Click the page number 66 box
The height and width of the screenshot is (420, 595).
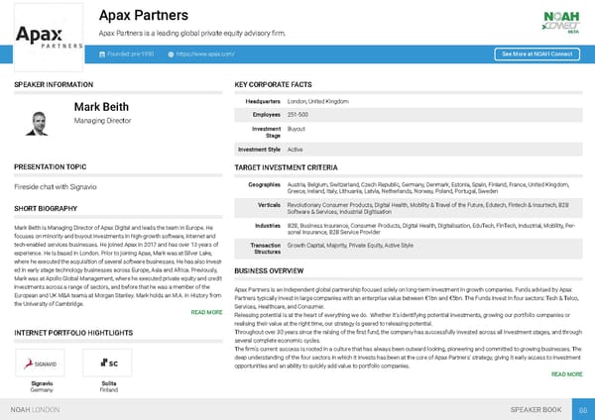tap(583, 407)
